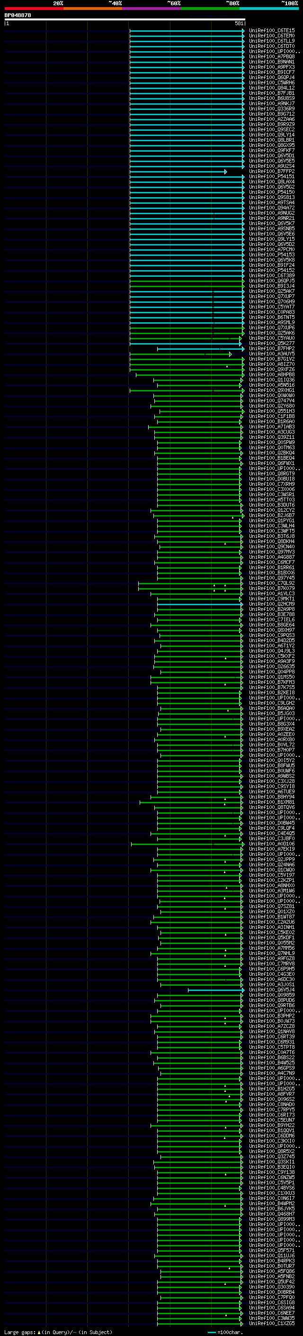Screen dimensions: 303x1336
Task: Select hit label UniRef100_Q5F571
Action: point(272,1250)
